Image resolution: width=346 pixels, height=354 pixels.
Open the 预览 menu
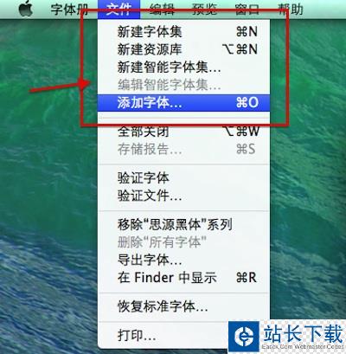pos(204,10)
